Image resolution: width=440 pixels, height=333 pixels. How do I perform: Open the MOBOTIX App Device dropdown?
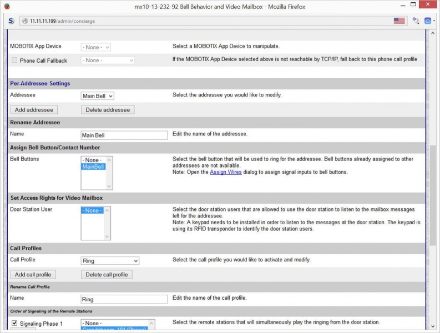[x=95, y=47]
